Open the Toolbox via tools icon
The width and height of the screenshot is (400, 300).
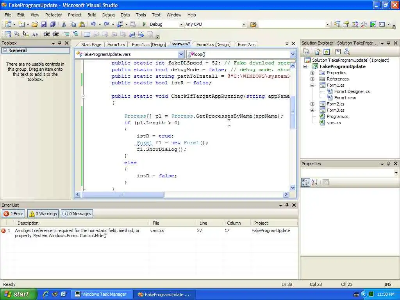point(364,24)
